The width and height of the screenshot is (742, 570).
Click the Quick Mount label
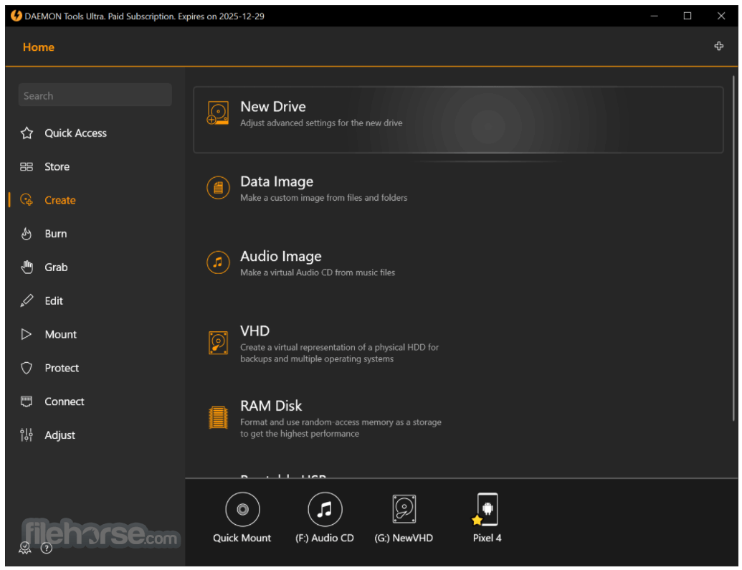[242, 538]
